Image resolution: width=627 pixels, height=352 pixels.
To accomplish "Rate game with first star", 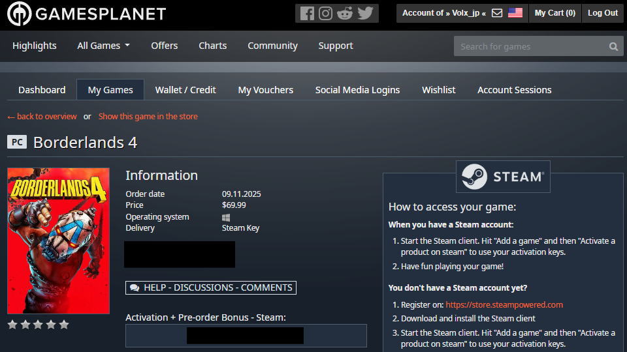I will coord(12,325).
